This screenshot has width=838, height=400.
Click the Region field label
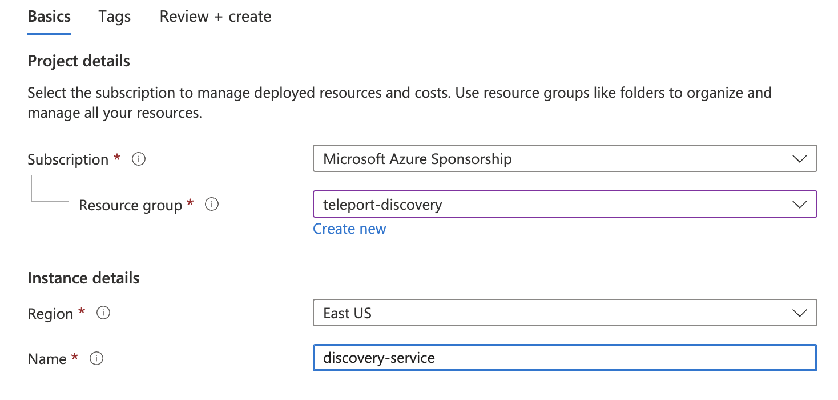(50, 314)
